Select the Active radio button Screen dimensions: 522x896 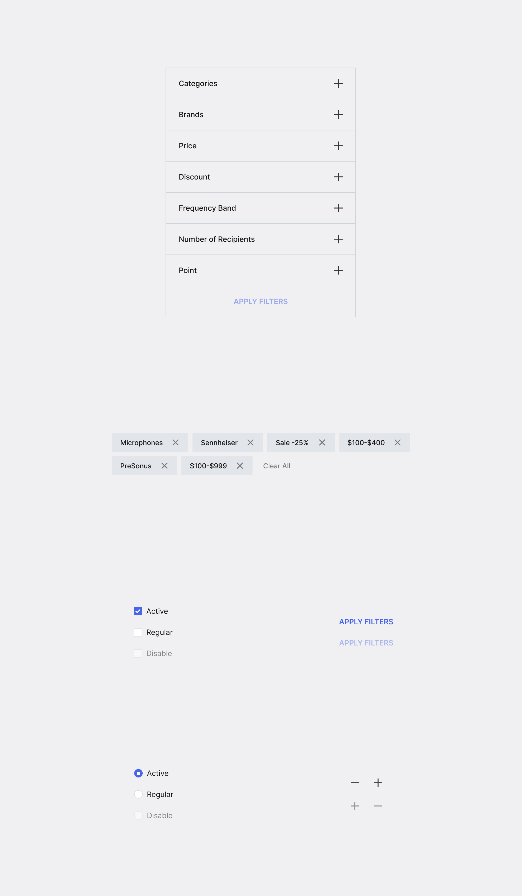pyautogui.click(x=138, y=773)
